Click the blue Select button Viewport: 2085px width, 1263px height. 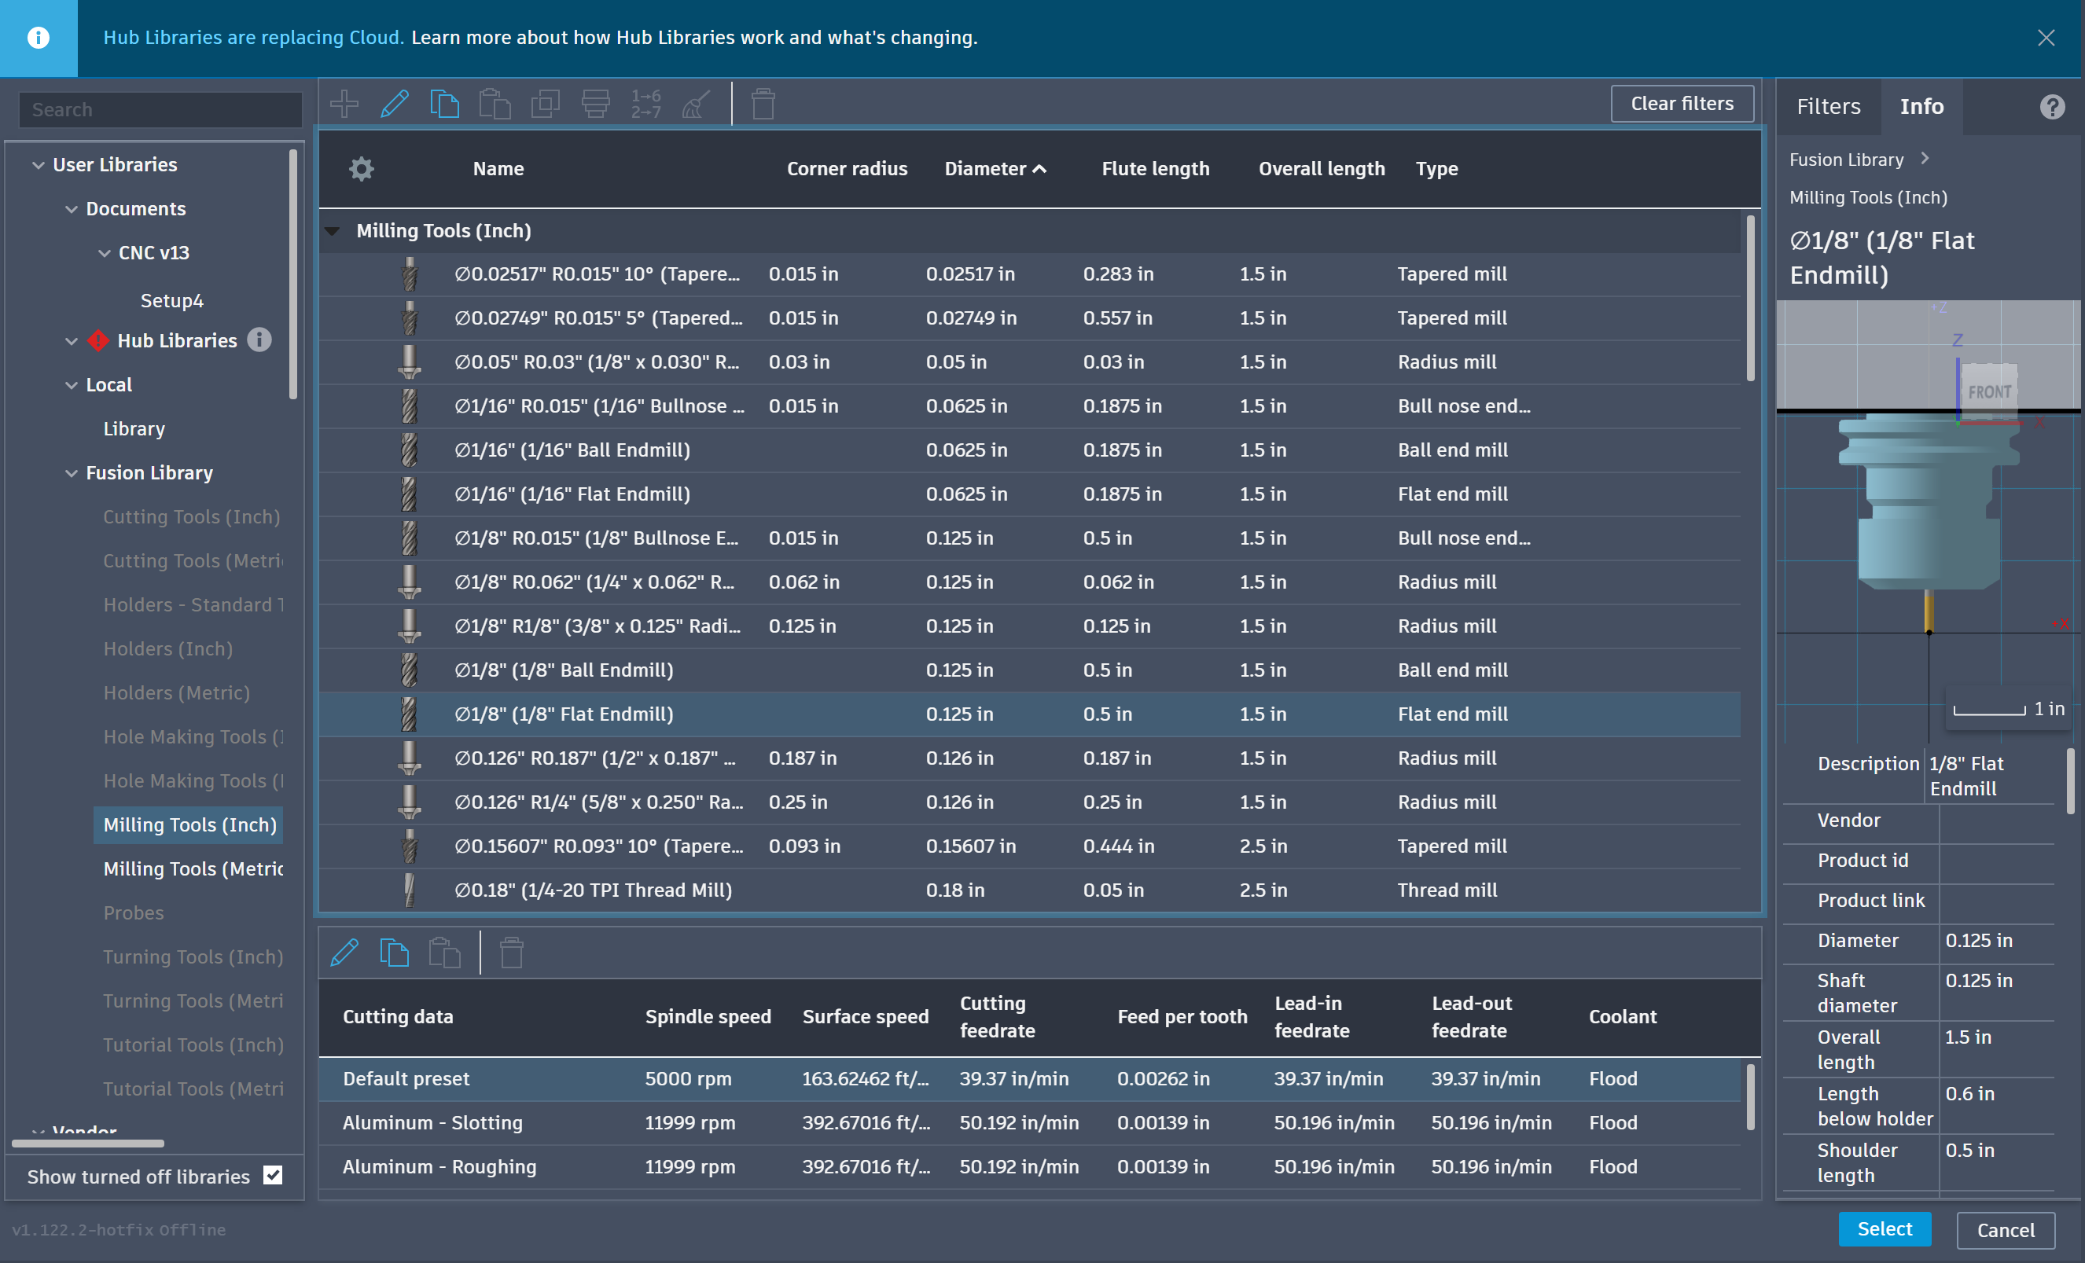pyautogui.click(x=1884, y=1228)
